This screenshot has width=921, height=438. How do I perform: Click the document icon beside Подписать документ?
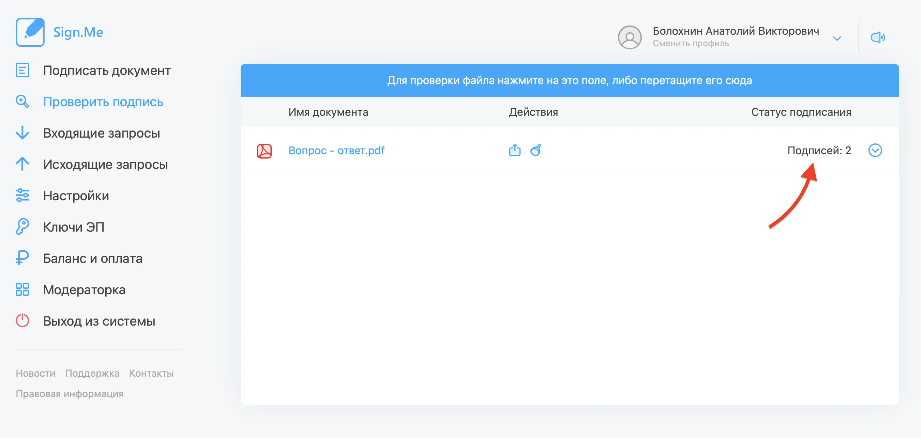tap(22, 70)
